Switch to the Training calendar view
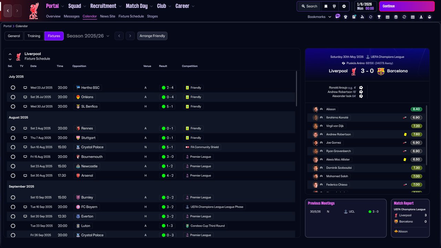The width and height of the screenshot is (441, 248). [34, 36]
